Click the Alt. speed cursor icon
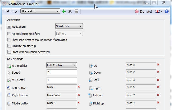Image resolution: width=172 pixels, height=110 pixels. click(x=9, y=80)
